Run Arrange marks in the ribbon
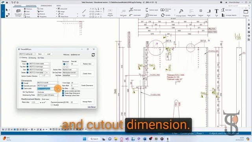 click(181, 13)
